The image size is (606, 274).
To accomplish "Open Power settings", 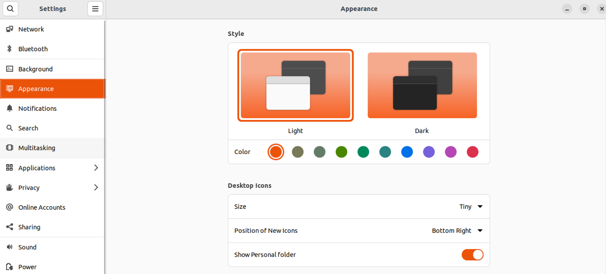I will coord(52,267).
